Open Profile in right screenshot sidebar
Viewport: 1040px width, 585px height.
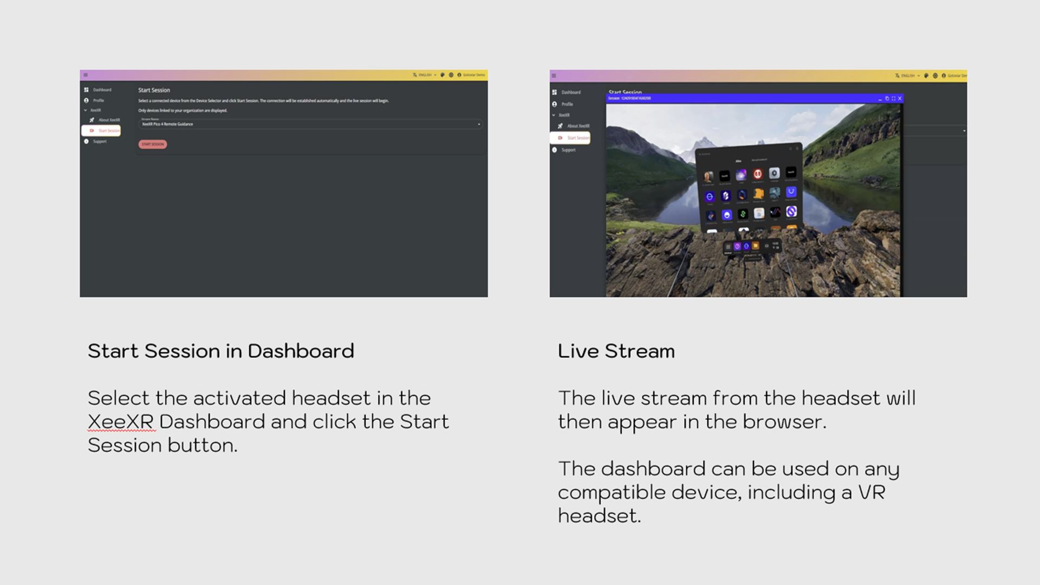pyautogui.click(x=563, y=104)
